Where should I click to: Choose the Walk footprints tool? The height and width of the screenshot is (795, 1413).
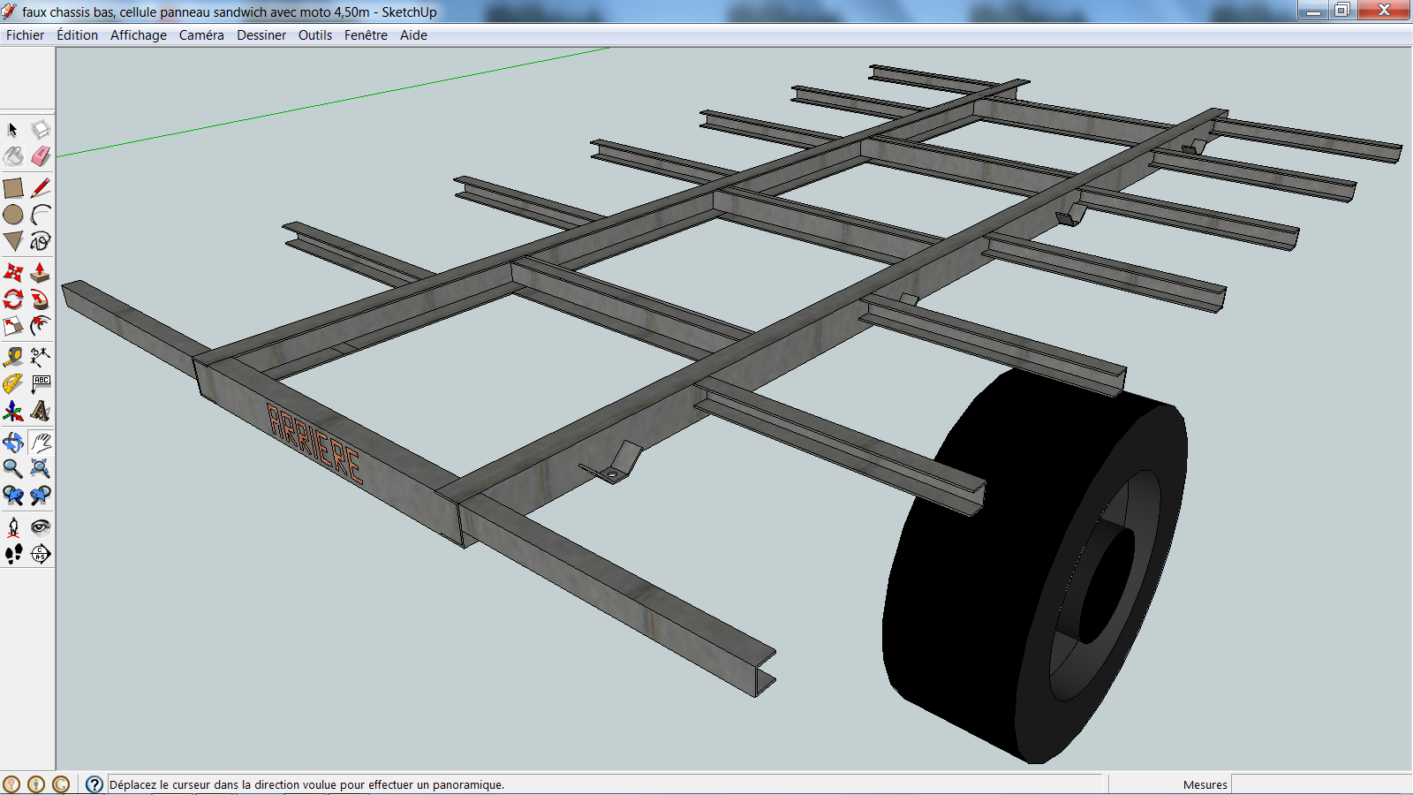[x=13, y=554]
